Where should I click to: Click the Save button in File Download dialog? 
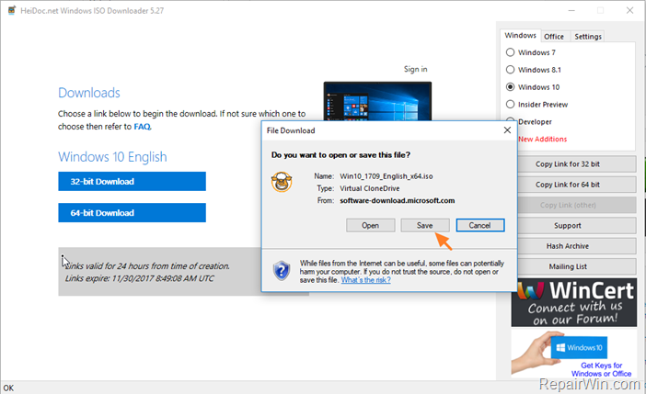pos(425,225)
